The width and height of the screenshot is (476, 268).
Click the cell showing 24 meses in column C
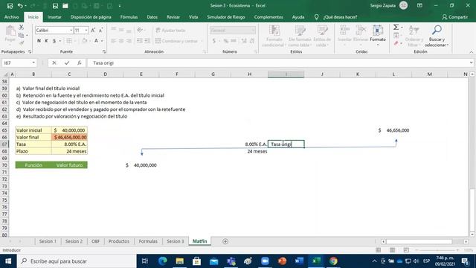coord(69,151)
